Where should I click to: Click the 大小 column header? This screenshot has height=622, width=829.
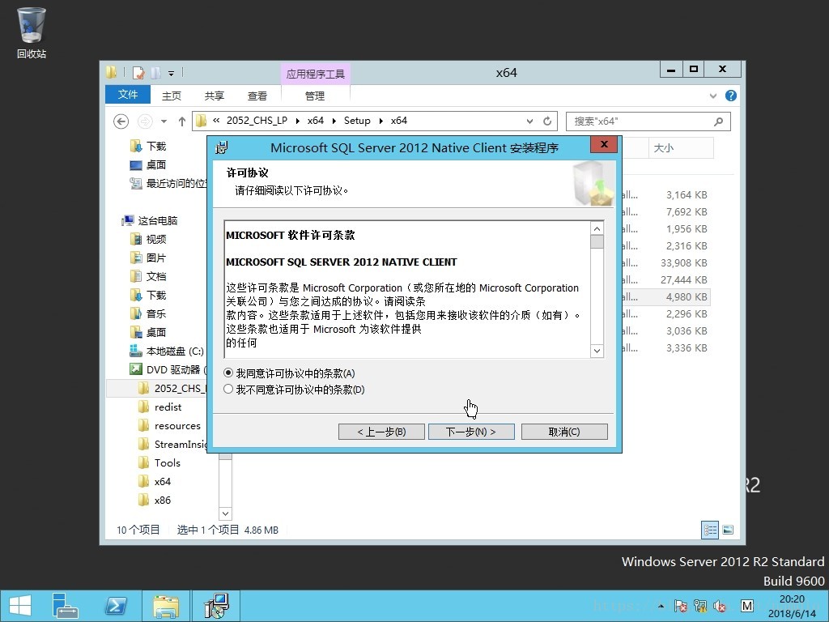(x=681, y=147)
